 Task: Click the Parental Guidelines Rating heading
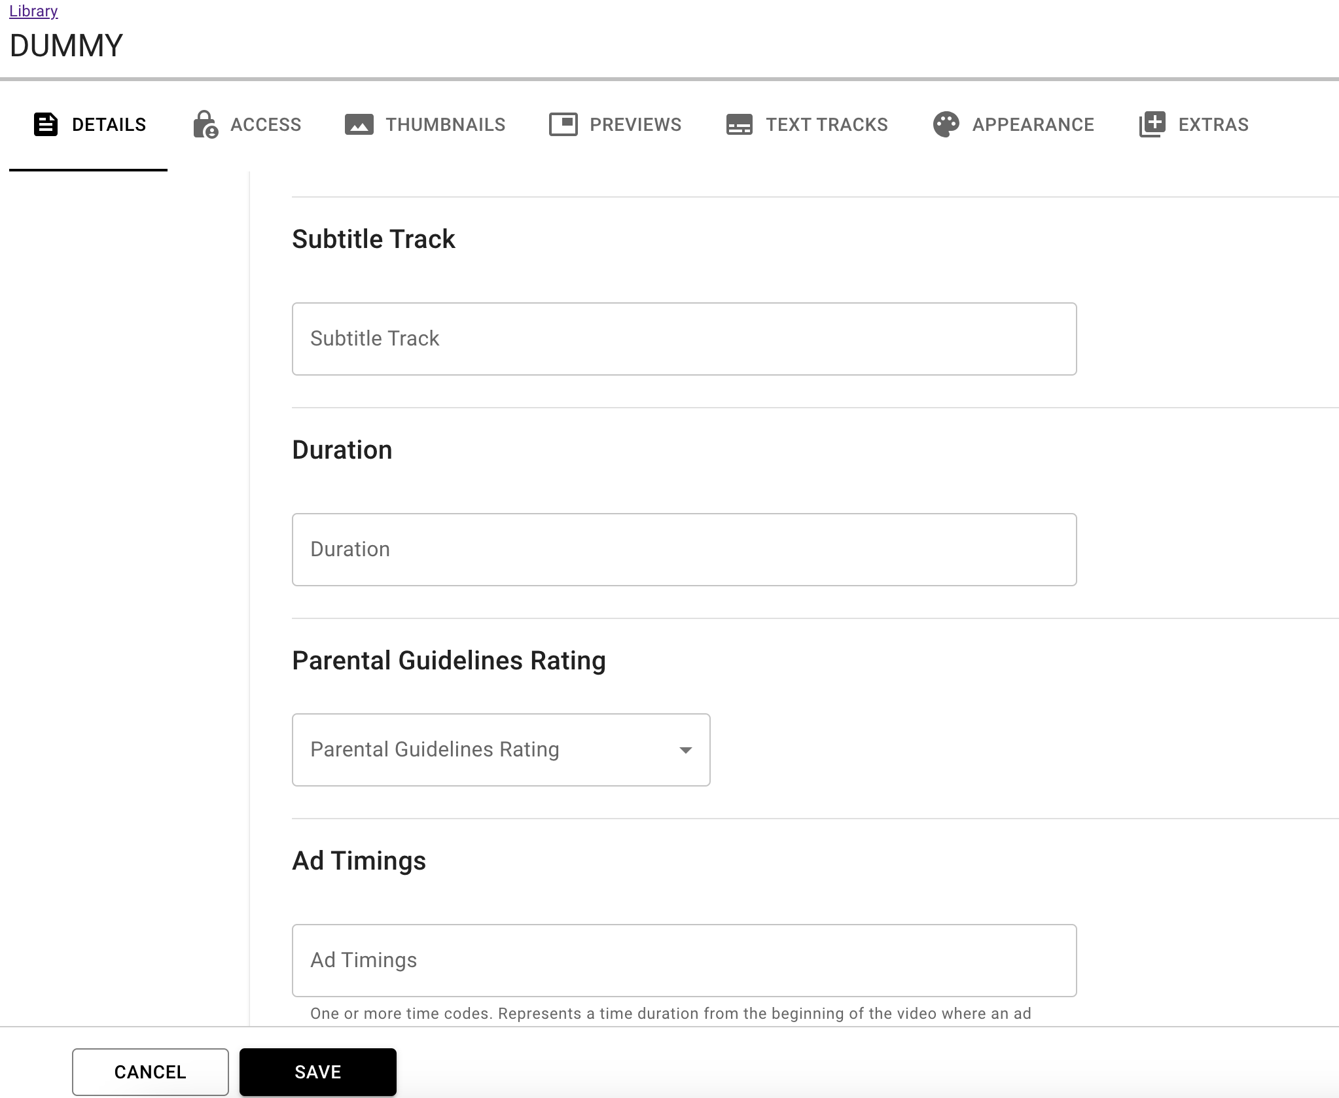pos(449,661)
